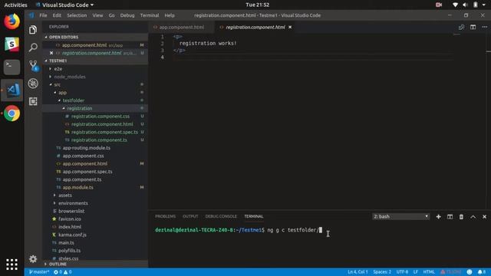491x276 pixels.
Task: Split the terminal panel
Action: tap(450, 216)
